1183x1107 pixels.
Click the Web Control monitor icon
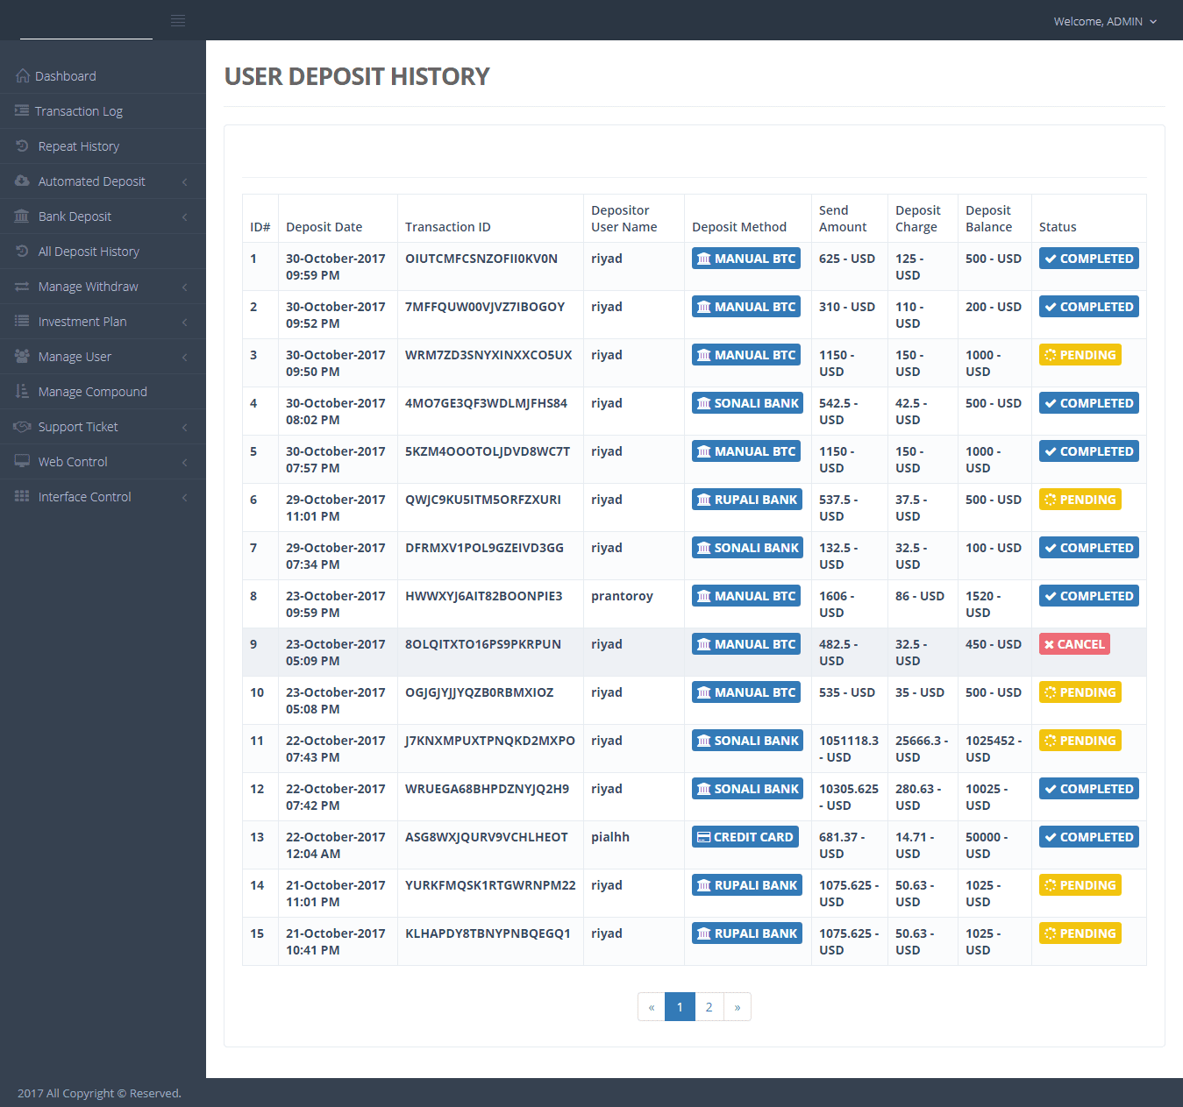23,462
